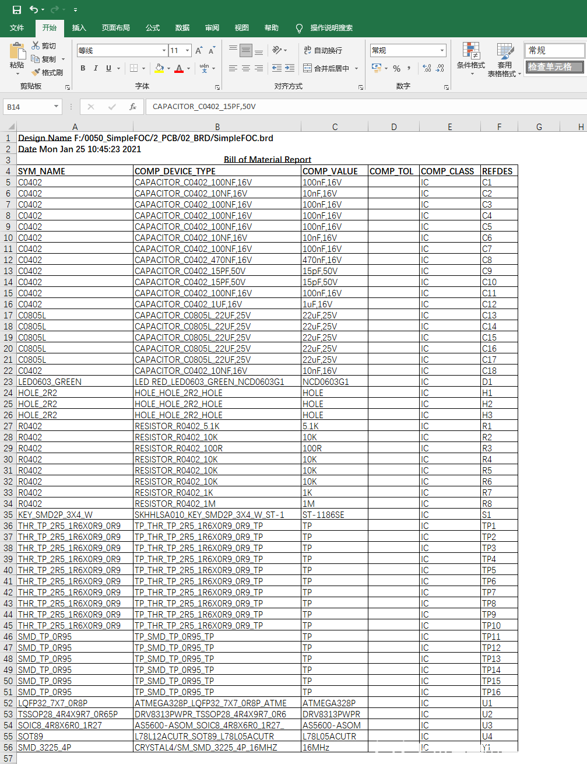The height and width of the screenshot is (764, 587).
Task: Select cell containing DRV8313PWPR in column C
Action: tap(331, 714)
